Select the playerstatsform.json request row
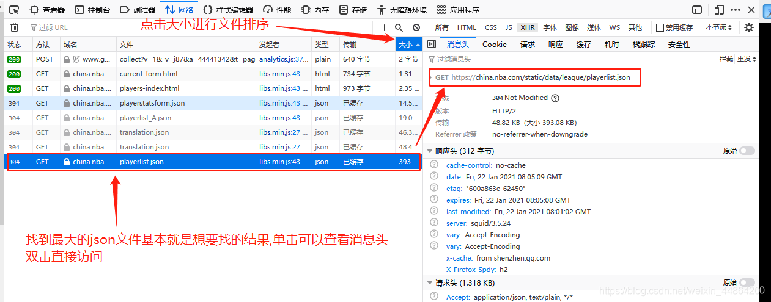The height and width of the screenshot is (302, 771). [213, 103]
